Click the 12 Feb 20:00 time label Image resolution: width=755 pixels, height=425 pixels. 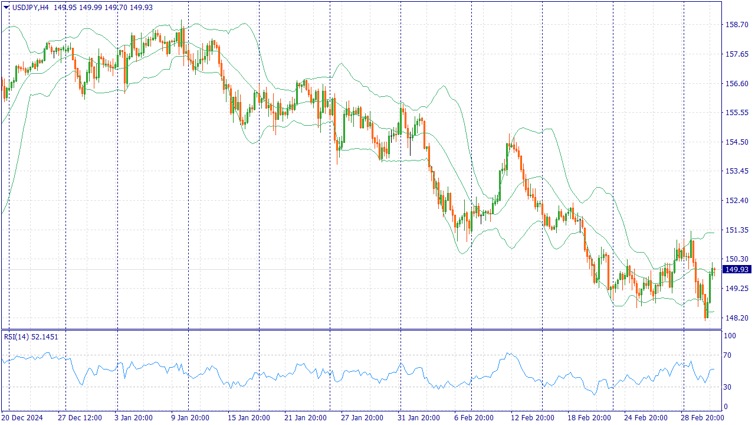531,418
